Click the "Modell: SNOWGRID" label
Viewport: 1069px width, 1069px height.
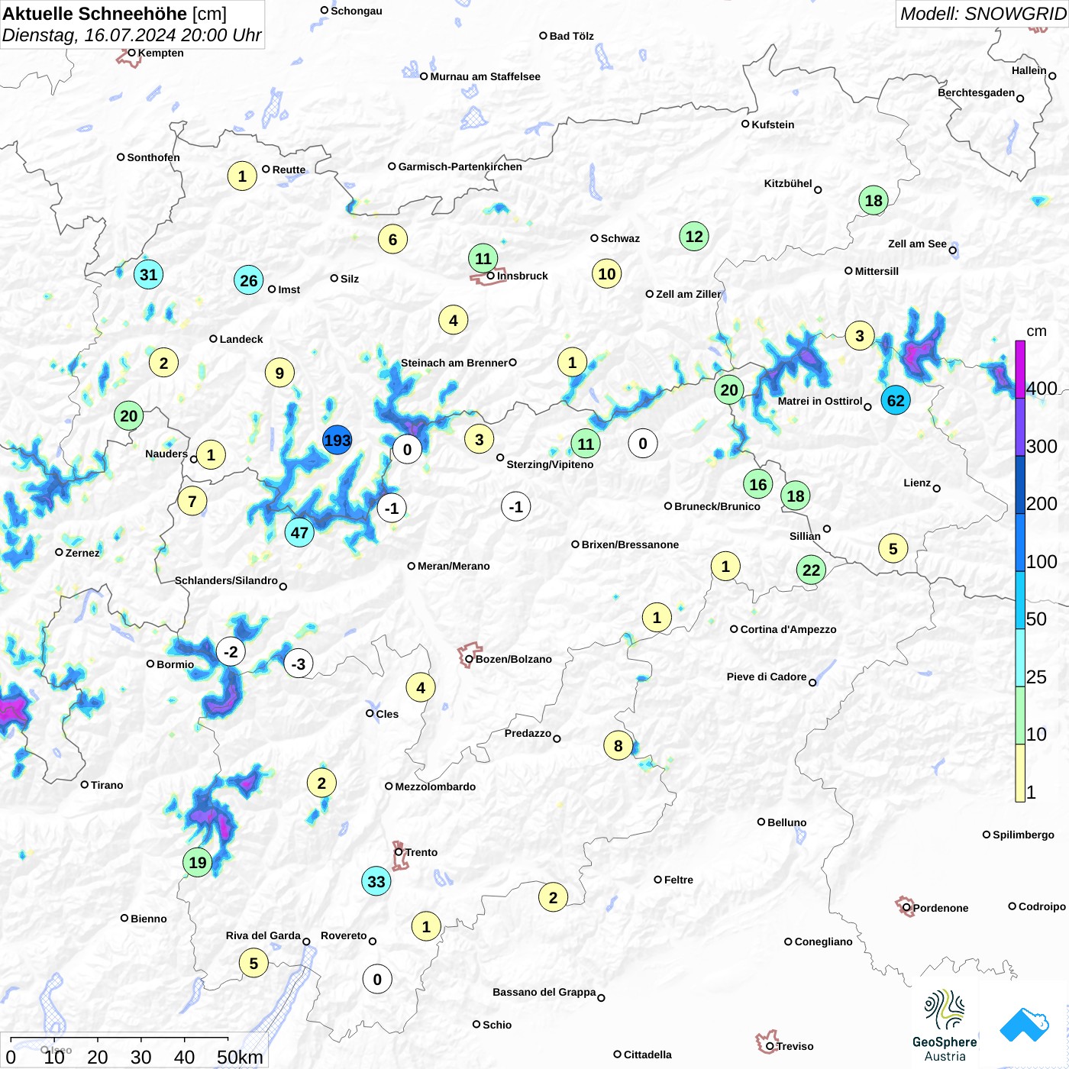[x=983, y=14]
